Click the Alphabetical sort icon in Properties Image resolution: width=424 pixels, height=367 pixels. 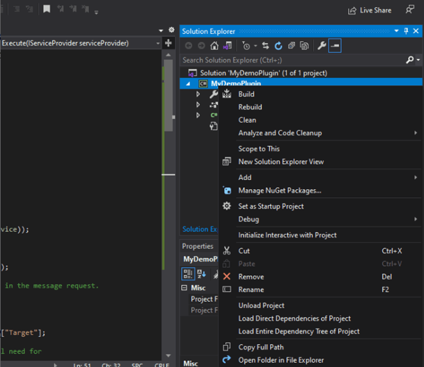point(202,273)
